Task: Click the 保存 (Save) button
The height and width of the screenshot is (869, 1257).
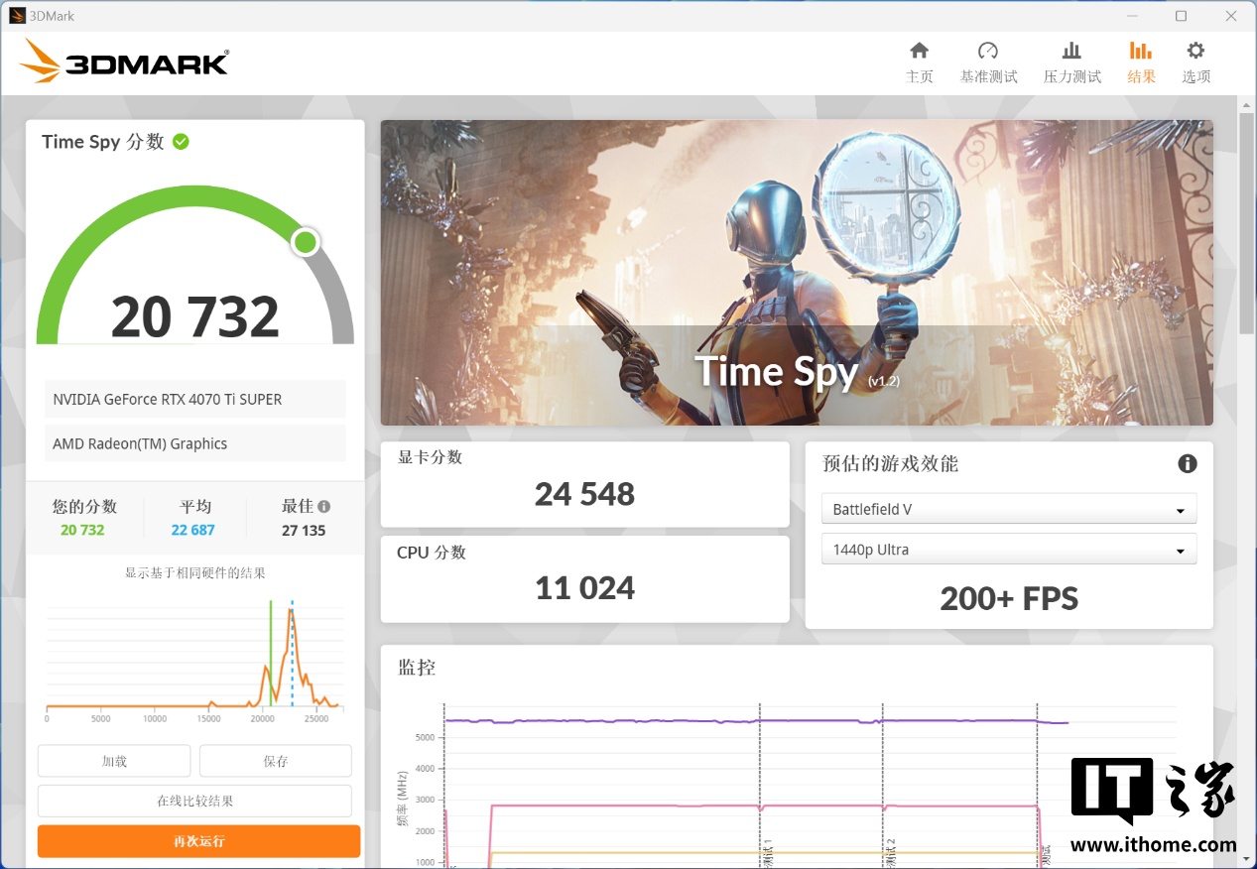Action: pyautogui.click(x=275, y=761)
